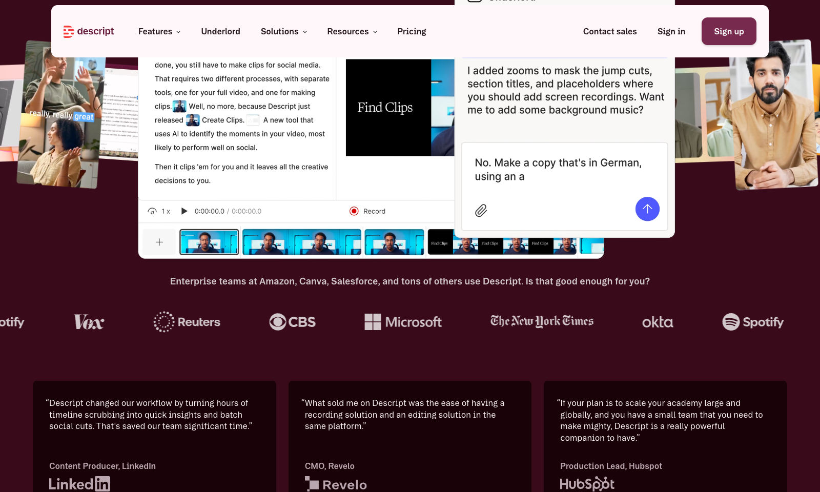
Task: Click 'Production Lead, Hubspot' text
Action: point(611,466)
